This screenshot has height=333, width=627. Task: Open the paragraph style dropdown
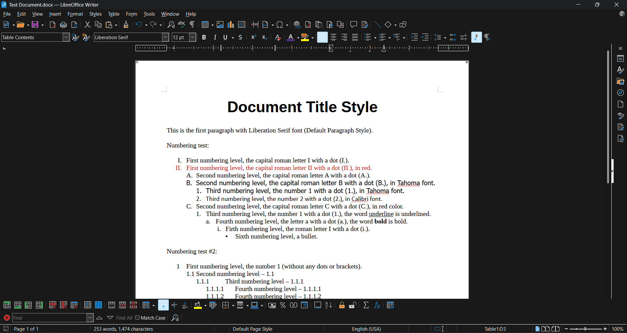pyautogui.click(x=66, y=38)
